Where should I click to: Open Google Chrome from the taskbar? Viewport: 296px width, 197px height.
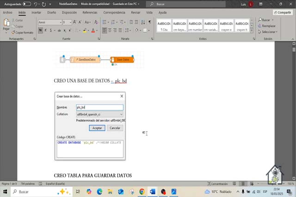tap(142, 191)
